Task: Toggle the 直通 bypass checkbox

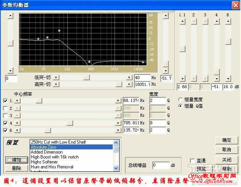Action: (193, 161)
